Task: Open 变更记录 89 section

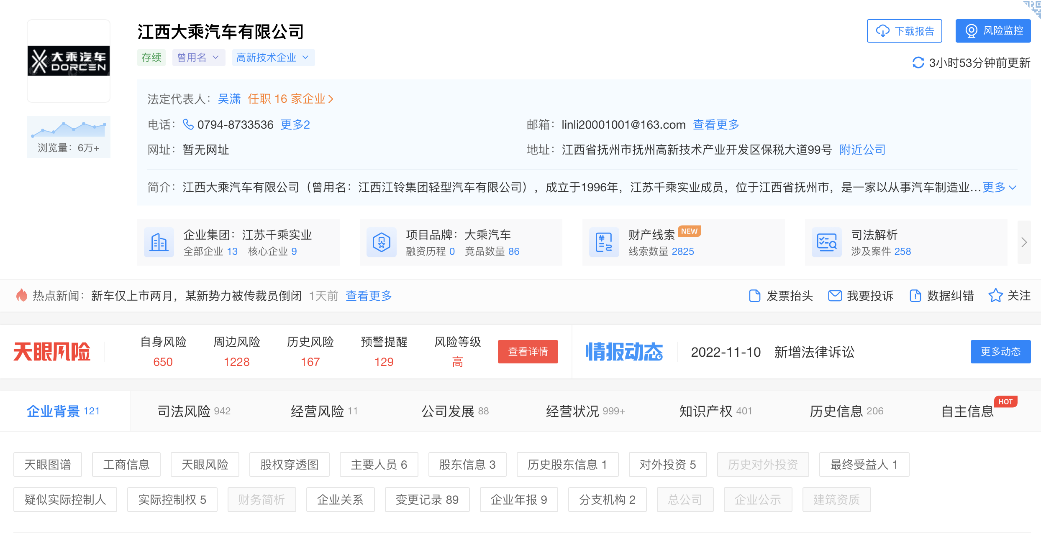Action: [x=427, y=500]
